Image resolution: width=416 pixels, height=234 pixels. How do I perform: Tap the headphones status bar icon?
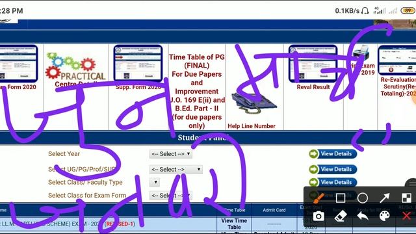point(365,10)
